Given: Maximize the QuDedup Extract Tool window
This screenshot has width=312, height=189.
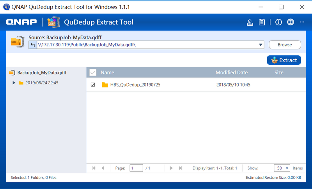Looking at the screenshot, I should [281, 7].
